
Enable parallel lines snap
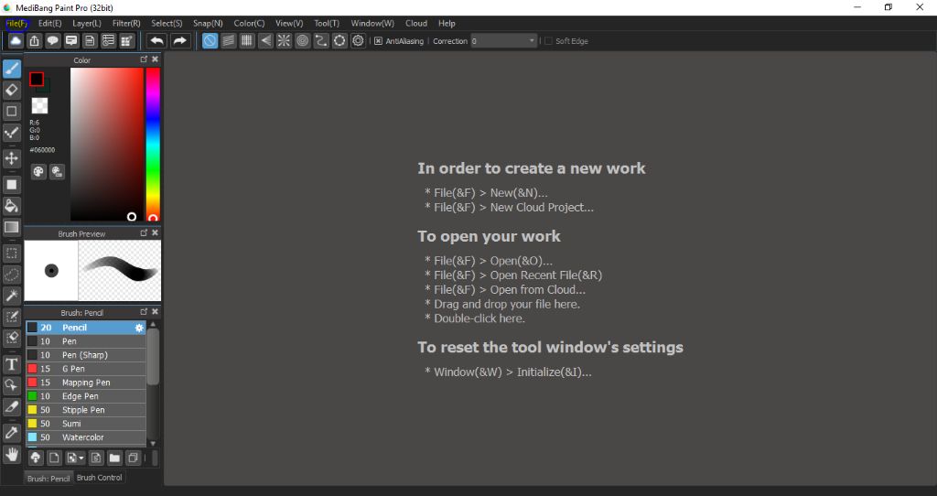(228, 40)
